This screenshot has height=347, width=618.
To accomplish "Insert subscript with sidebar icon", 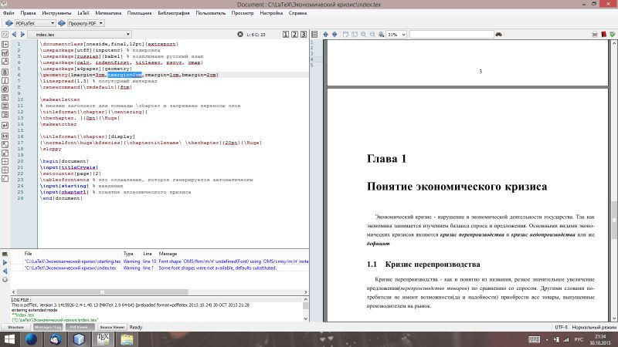I will click(x=5, y=144).
